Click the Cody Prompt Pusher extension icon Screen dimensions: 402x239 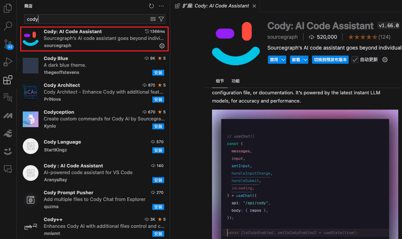click(x=31, y=200)
